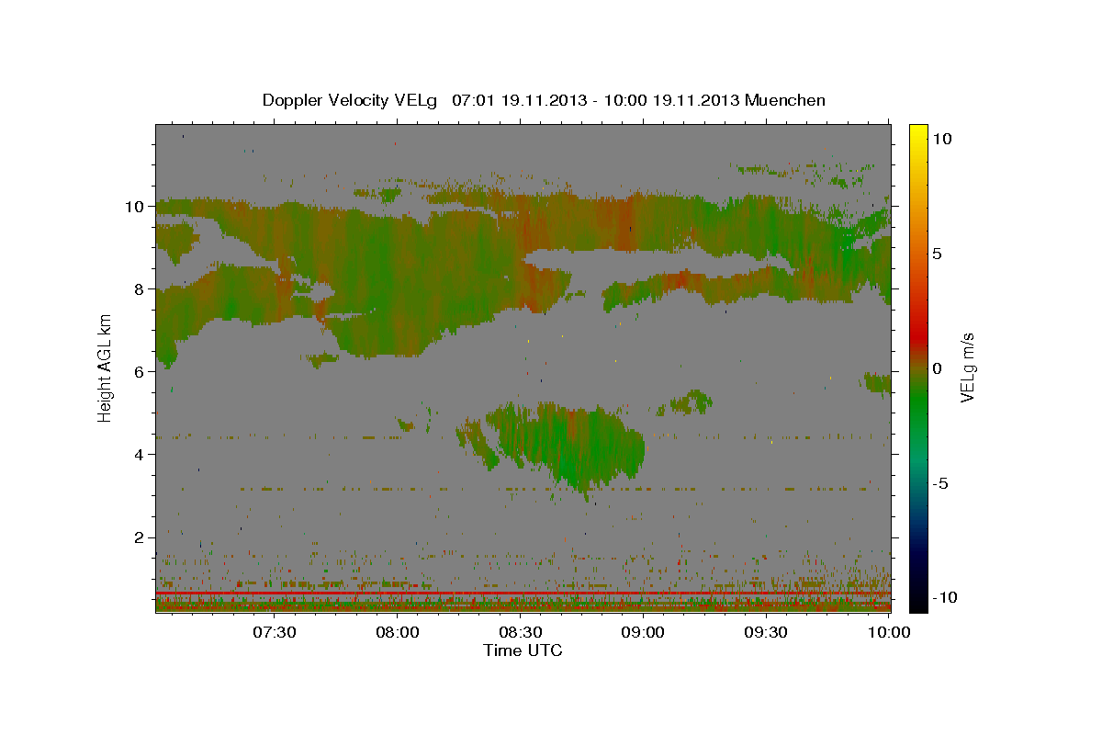1102x735 pixels.
Task: Click the height axis tick label '10'
Action: pos(135,207)
